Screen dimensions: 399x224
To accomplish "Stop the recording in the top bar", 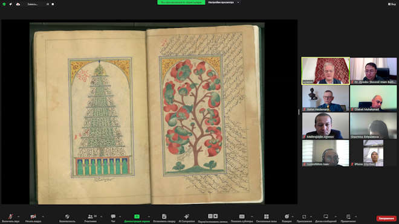I will coord(53,4).
